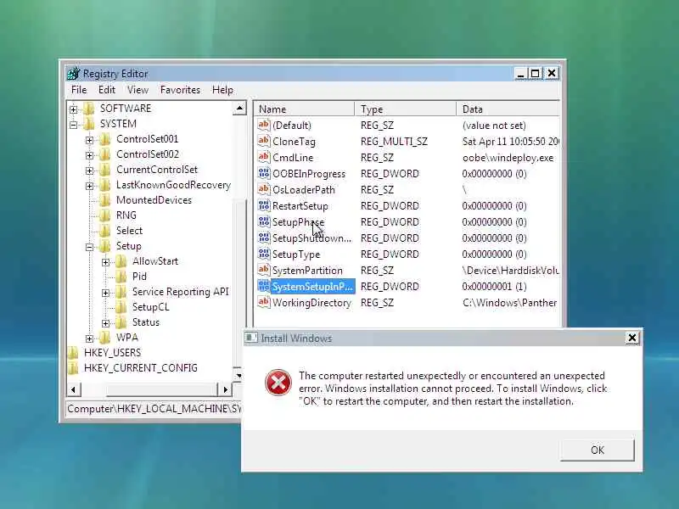Click the 'oobe\windeploy.exe' data cell
This screenshot has height=509, width=679.
pos(508,158)
